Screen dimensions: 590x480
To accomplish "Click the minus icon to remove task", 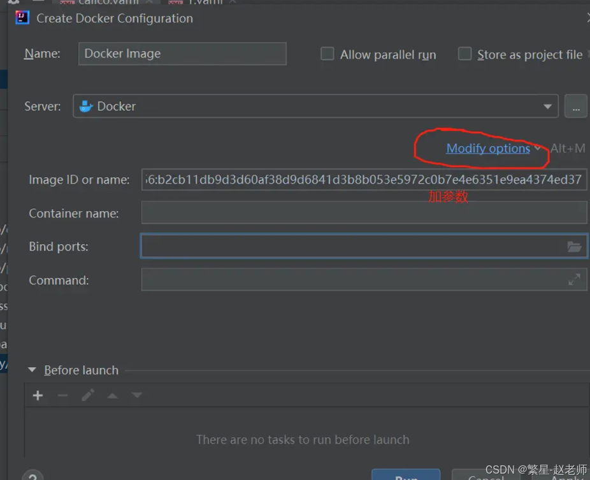I will pos(62,396).
